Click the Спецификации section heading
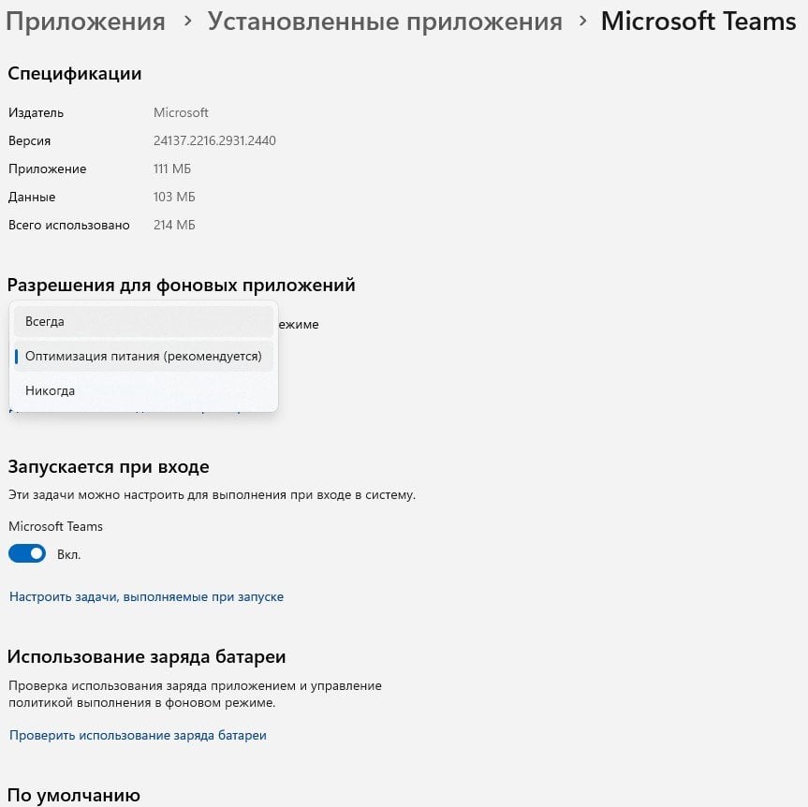The image size is (808, 807). tap(75, 74)
